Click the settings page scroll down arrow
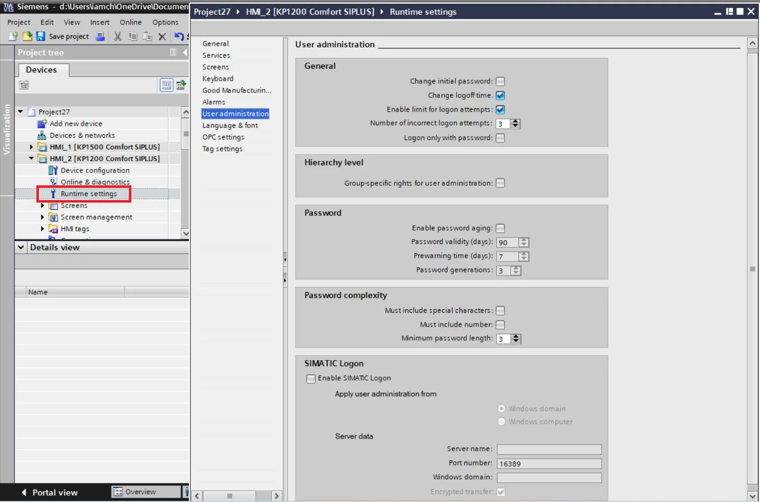Image resolution: width=760 pixels, height=502 pixels. [752, 496]
